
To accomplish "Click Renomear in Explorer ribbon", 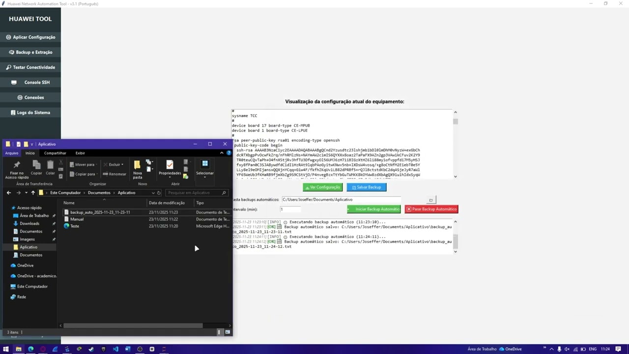I will pos(114,174).
